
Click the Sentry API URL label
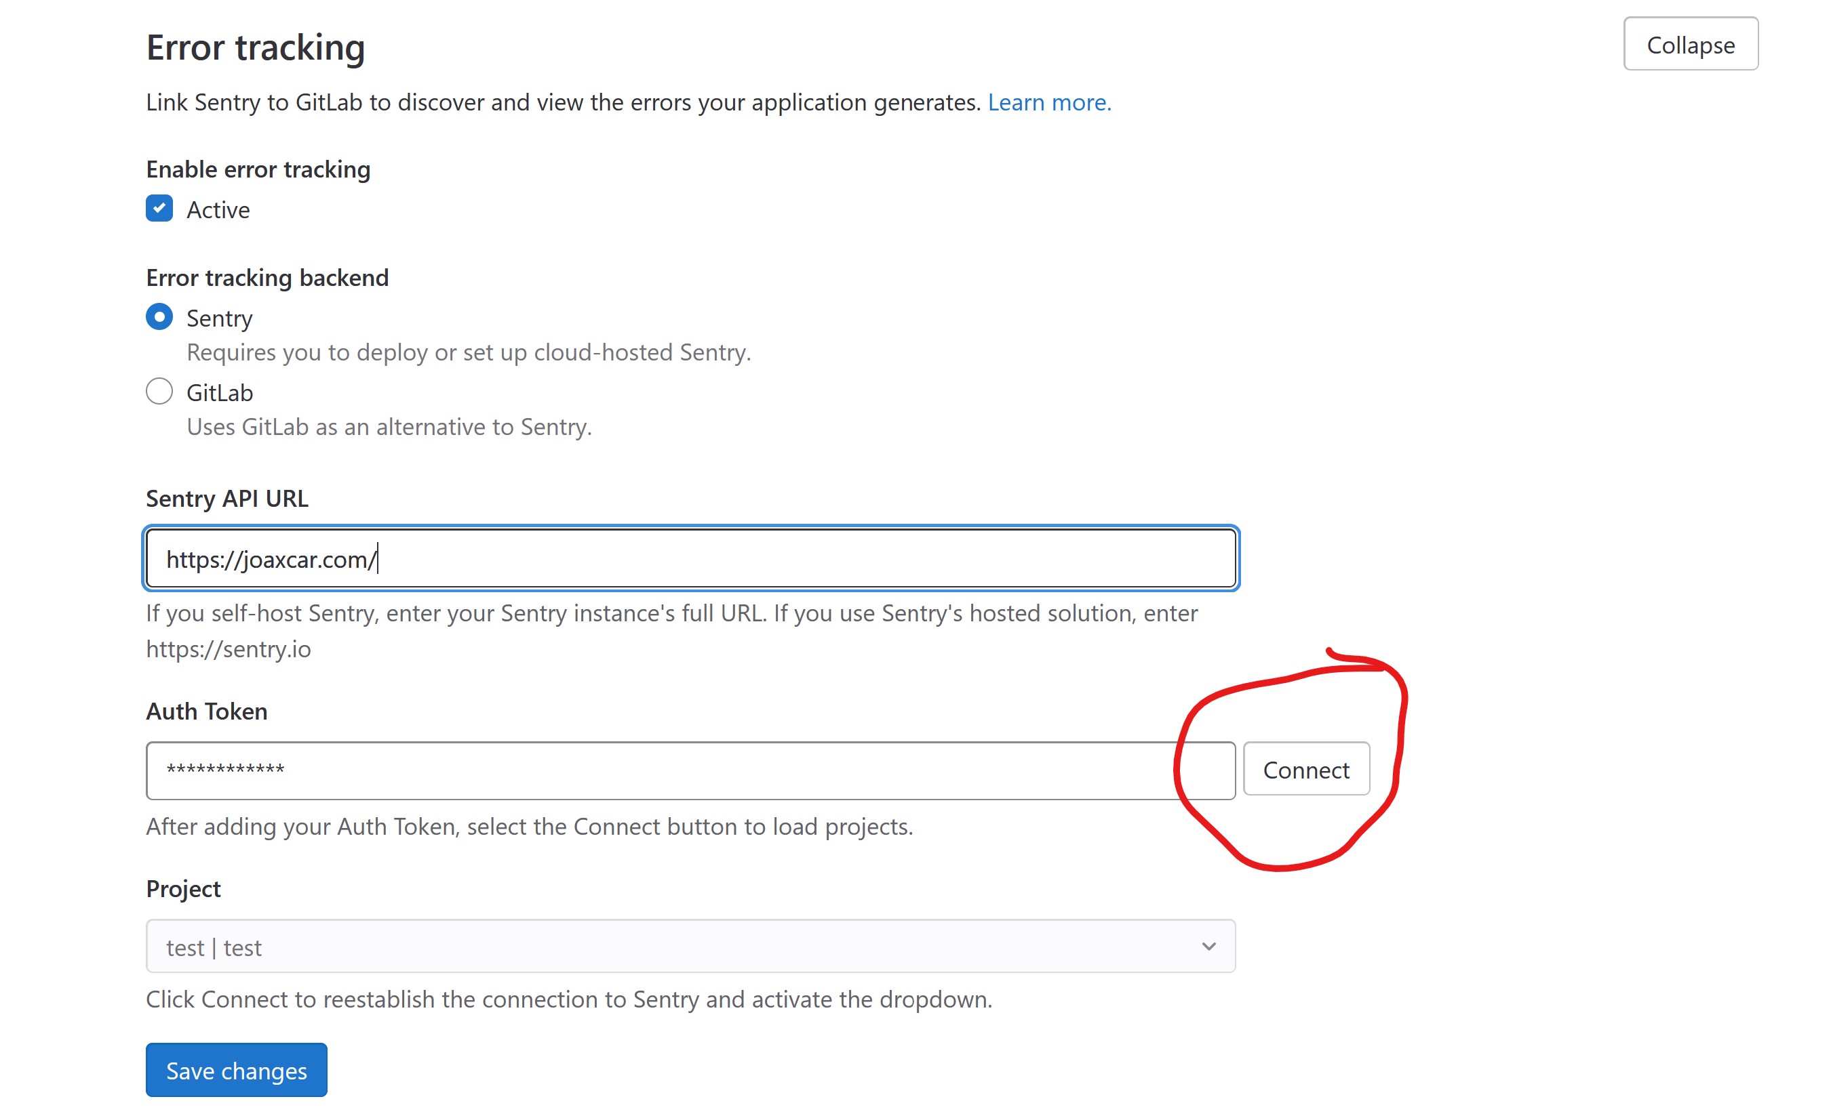(227, 499)
